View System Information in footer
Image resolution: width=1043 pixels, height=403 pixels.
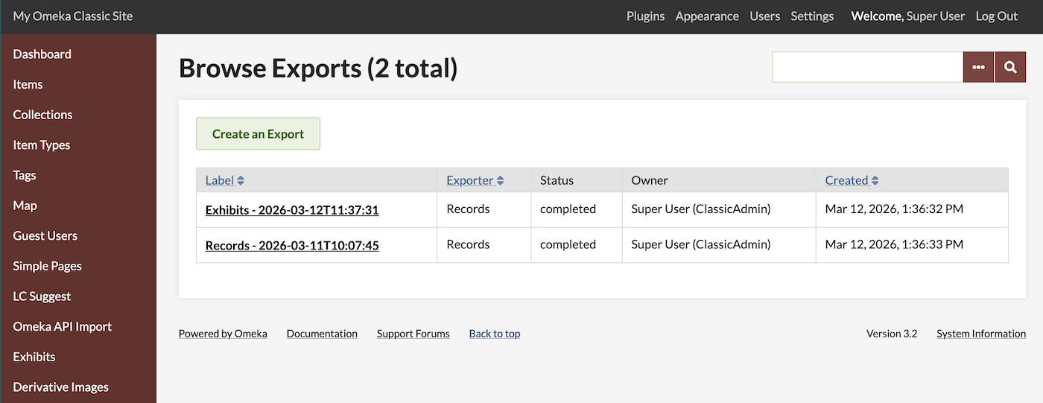tap(980, 334)
